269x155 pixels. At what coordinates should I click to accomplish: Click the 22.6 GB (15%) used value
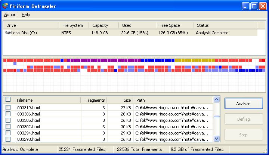tap(134, 33)
